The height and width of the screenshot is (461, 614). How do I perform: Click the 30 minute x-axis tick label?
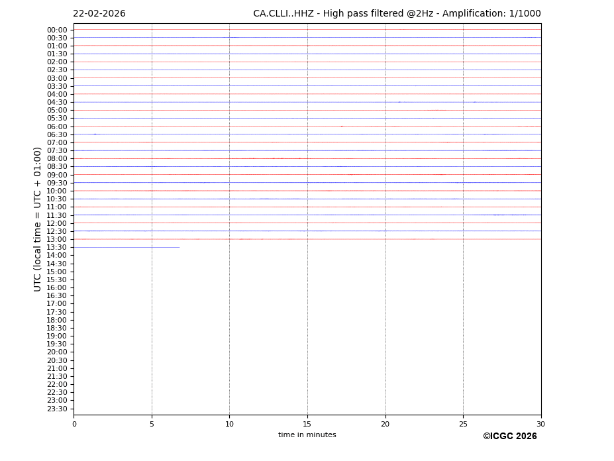pos(540,424)
